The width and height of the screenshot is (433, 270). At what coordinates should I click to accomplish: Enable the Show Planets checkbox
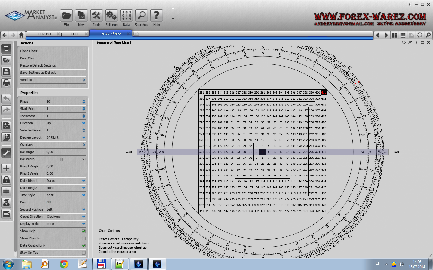[84, 238]
